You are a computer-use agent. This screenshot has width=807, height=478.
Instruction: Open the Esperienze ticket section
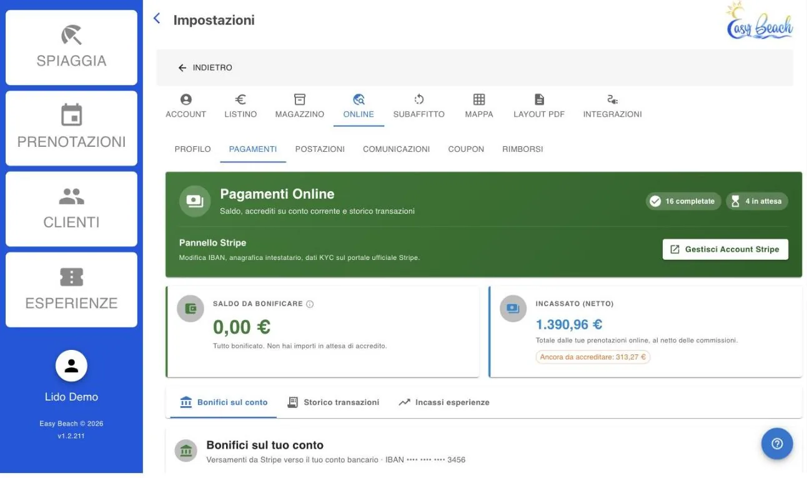(x=71, y=289)
